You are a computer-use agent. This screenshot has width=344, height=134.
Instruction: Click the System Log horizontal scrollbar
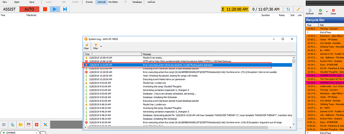tap(178, 127)
